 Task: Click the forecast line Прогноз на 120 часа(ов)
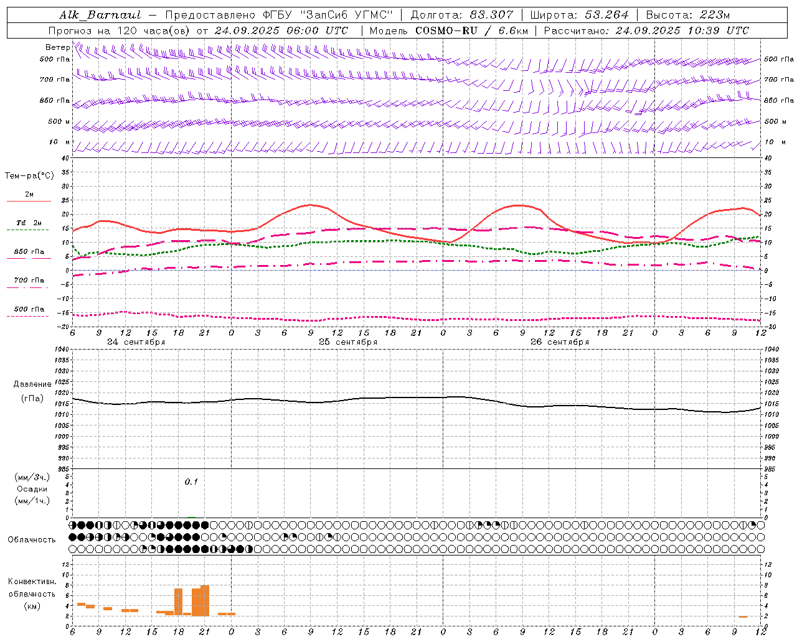pyautogui.click(x=120, y=30)
